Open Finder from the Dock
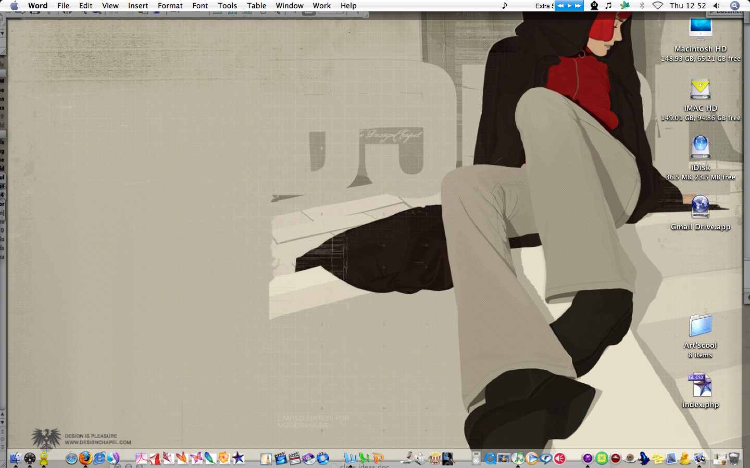This screenshot has width=750, height=468. [16, 458]
